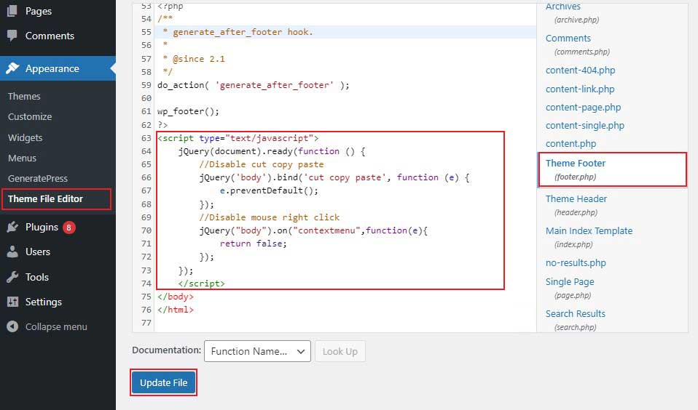Click the jQuery document ready line
This screenshot has width=698, height=410.
click(272, 151)
